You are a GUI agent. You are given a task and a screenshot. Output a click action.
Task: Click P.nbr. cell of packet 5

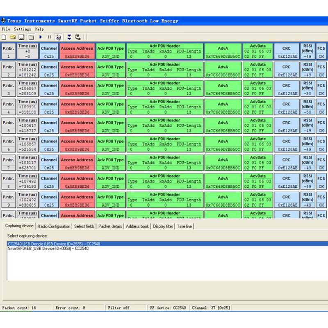(x=8, y=125)
